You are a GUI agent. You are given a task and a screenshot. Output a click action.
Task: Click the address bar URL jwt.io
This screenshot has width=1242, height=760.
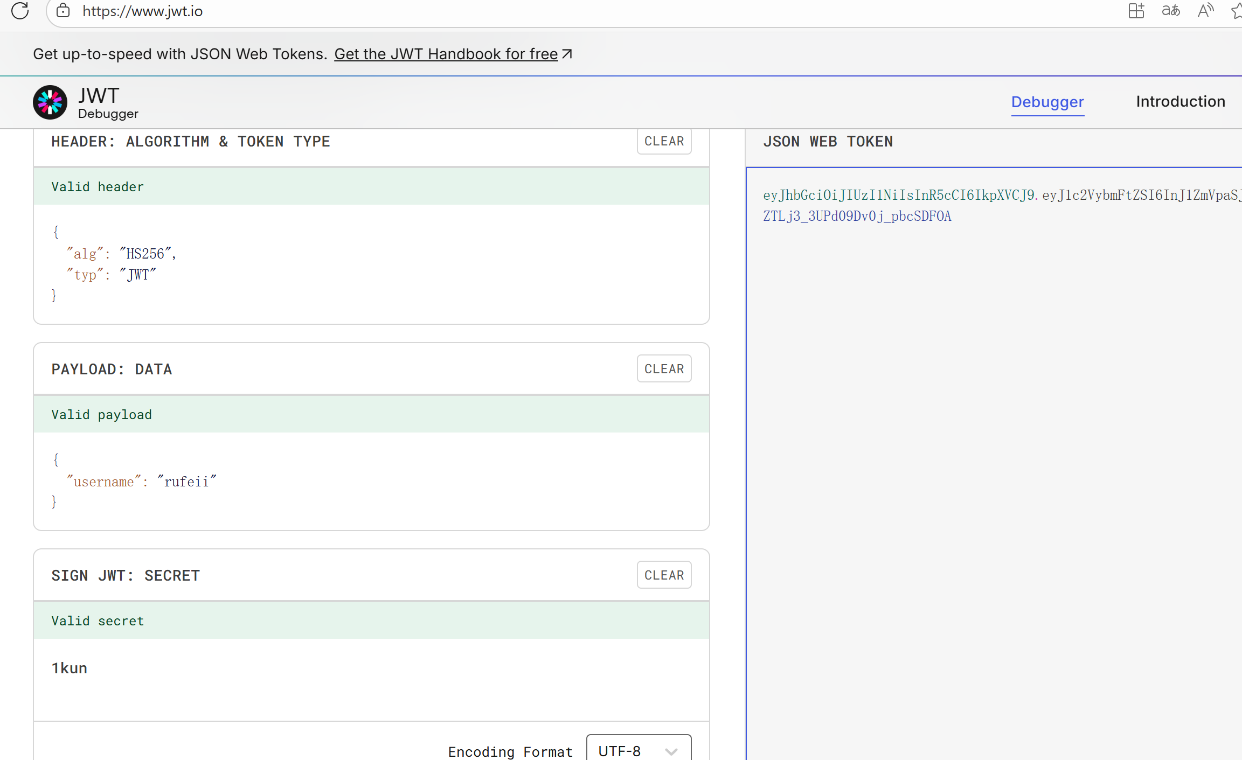142,11
